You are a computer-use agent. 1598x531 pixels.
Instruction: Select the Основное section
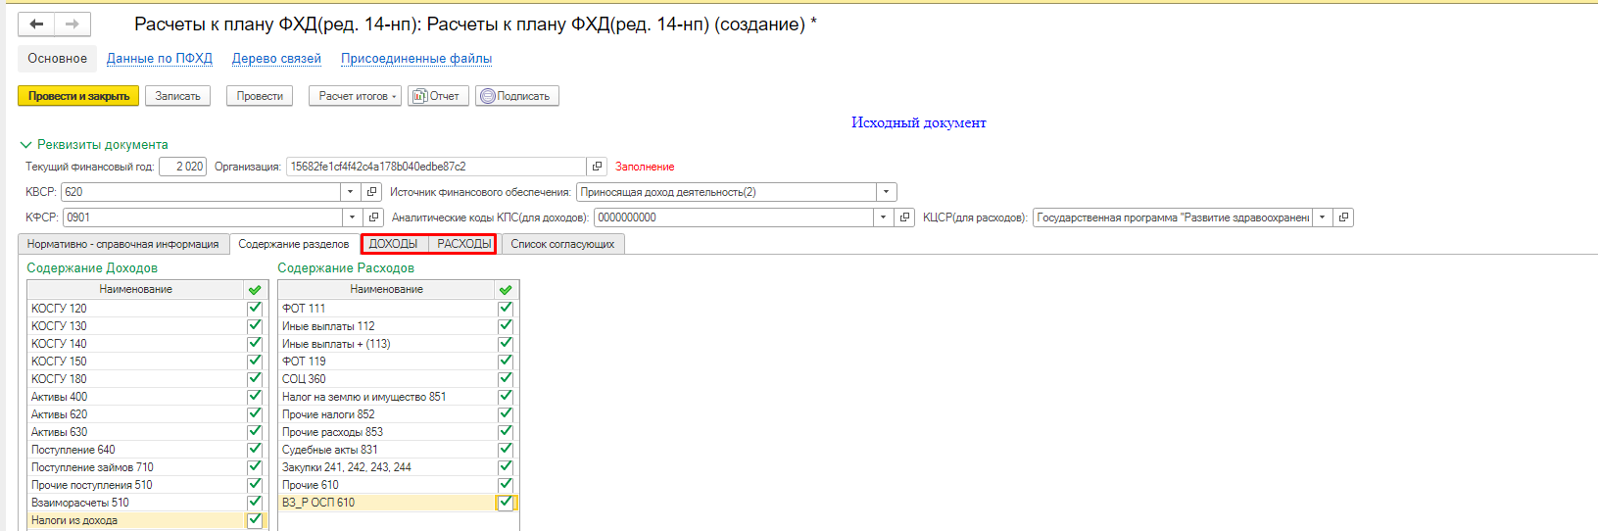57,59
